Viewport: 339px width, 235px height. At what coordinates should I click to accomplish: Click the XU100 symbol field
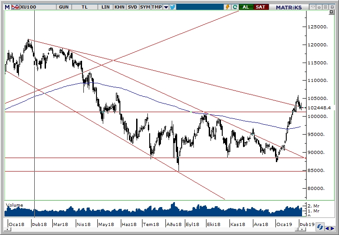coord(37,7)
